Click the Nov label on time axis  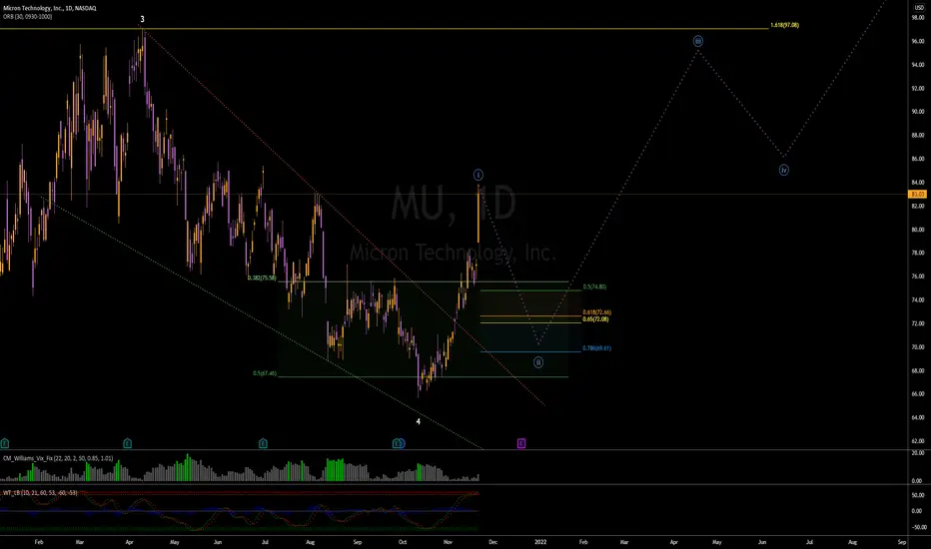pyautogui.click(x=448, y=542)
